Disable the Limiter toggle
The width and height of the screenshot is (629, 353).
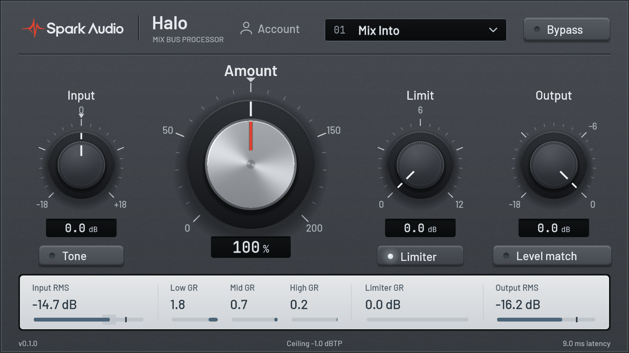[420, 256]
